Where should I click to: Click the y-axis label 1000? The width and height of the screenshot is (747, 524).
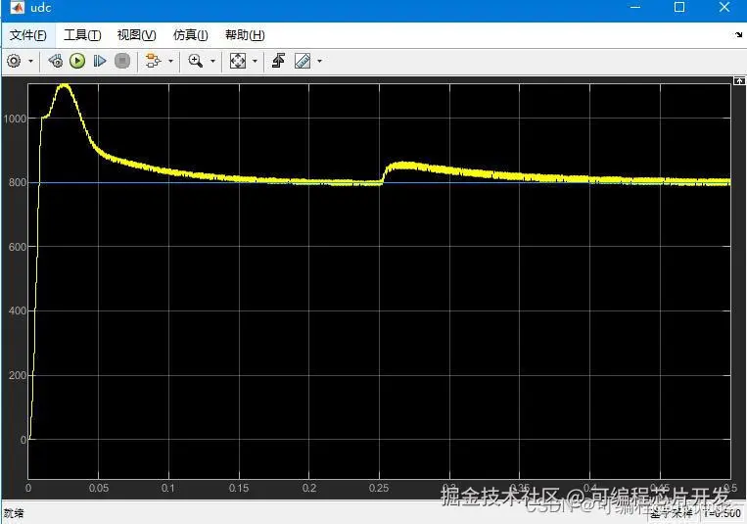[15, 119]
